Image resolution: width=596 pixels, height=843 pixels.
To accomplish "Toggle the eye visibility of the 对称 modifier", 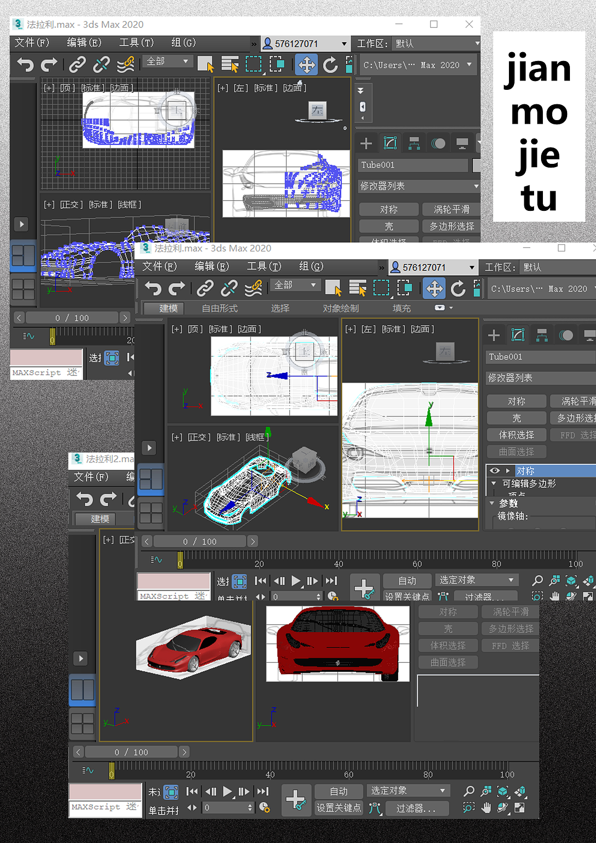I will click(494, 471).
